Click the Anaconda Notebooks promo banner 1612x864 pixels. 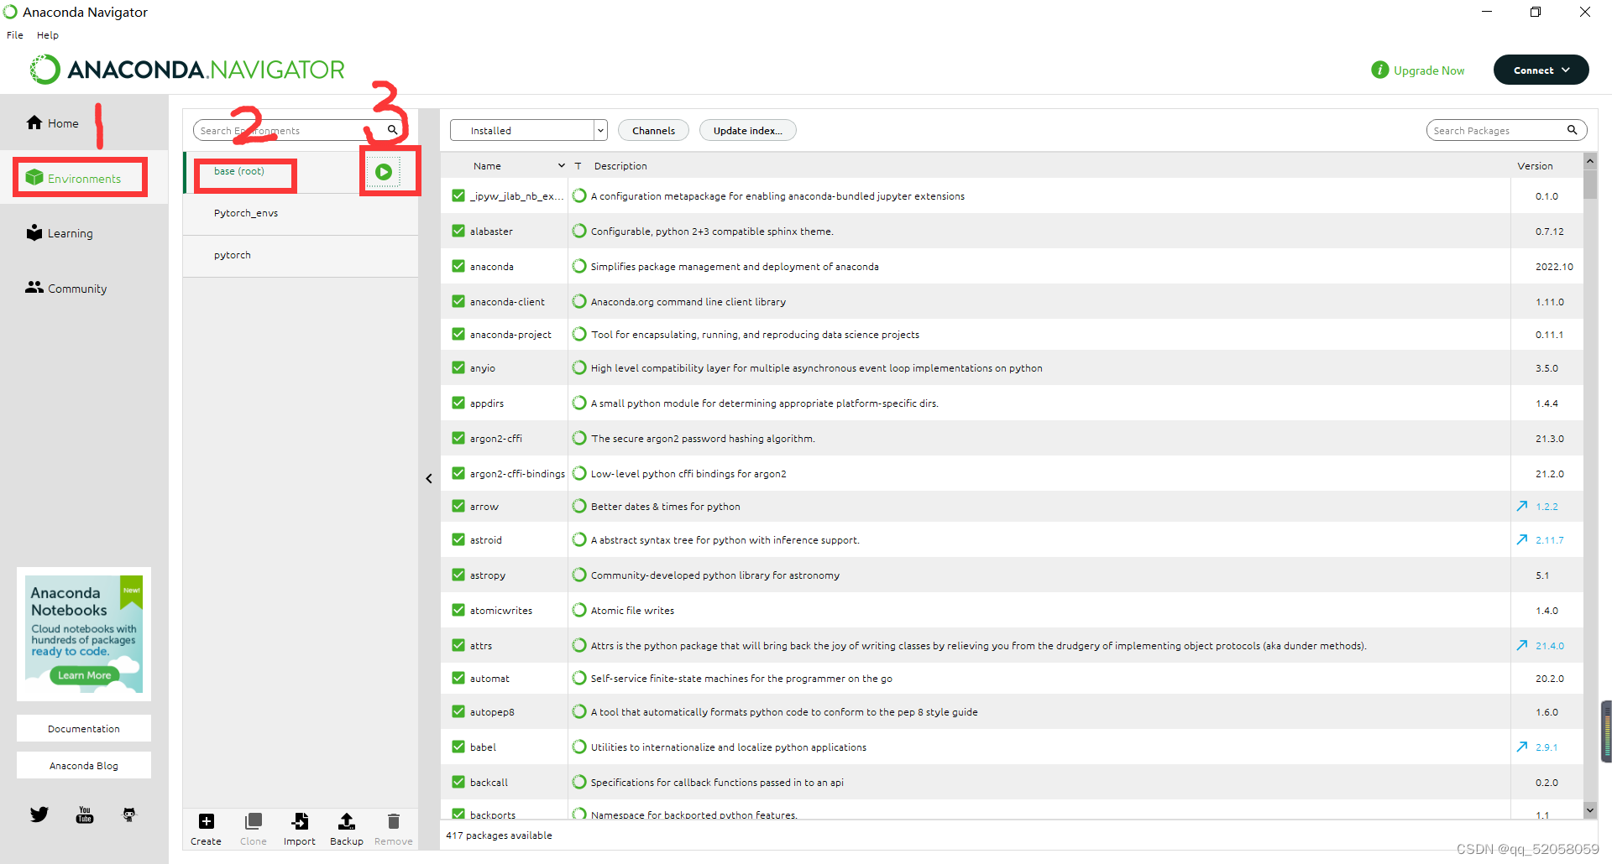pyautogui.click(x=84, y=633)
